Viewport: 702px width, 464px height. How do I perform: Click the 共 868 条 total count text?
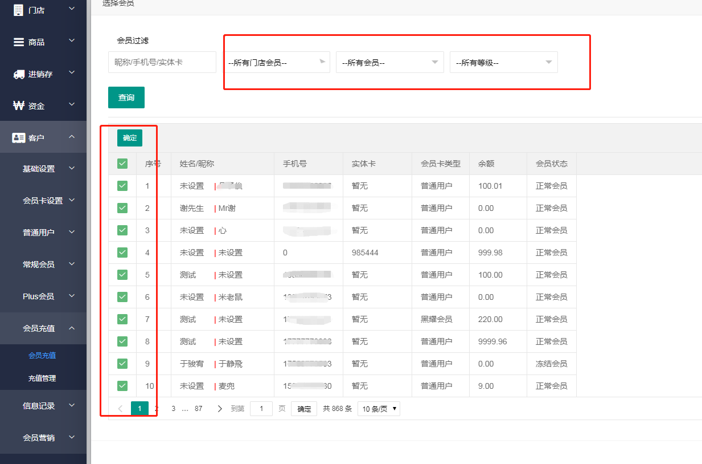(338, 409)
